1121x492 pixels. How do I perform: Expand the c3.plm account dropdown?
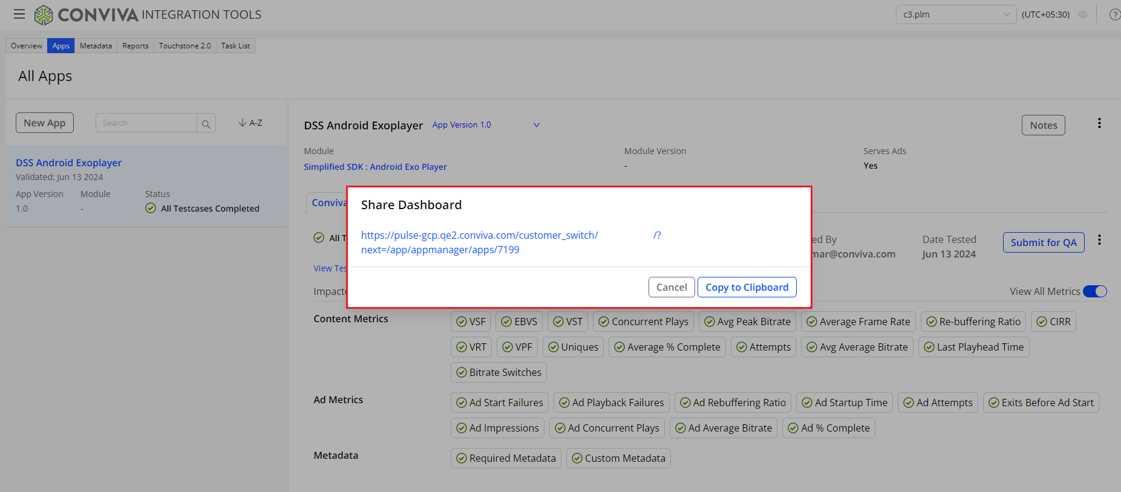coord(955,15)
